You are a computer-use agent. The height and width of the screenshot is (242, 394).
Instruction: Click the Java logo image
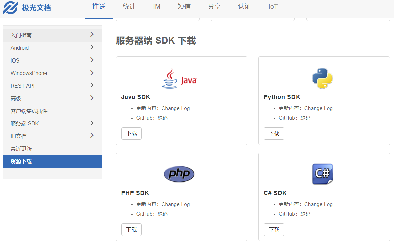point(179,78)
